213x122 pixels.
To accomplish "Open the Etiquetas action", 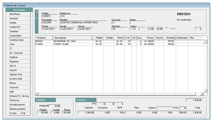I will [19, 61].
